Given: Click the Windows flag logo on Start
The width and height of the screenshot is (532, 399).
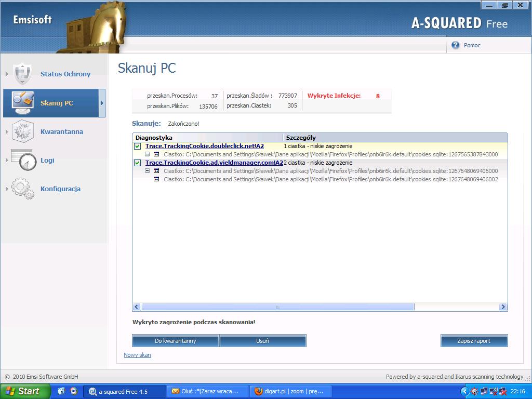Looking at the screenshot, I should click(10, 392).
